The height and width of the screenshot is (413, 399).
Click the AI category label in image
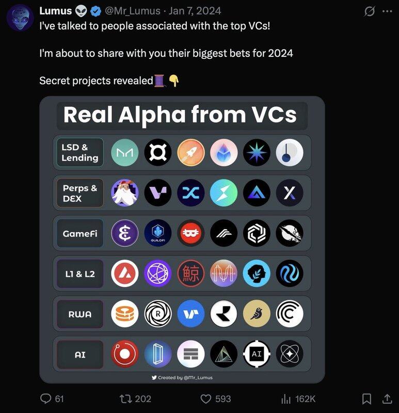coord(80,355)
